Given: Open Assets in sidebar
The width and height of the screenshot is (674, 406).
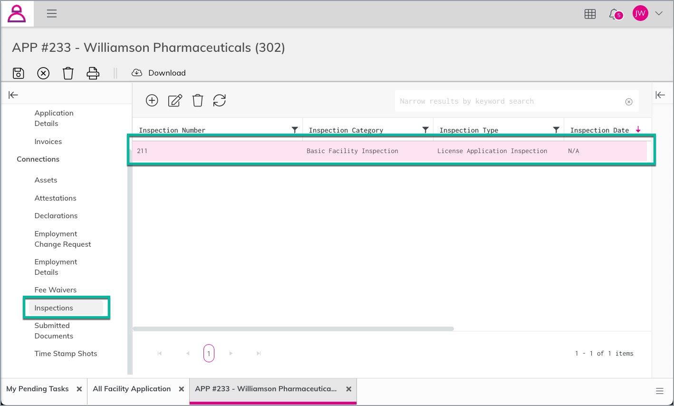Looking at the screenshot, I should (x=46, y=180).
